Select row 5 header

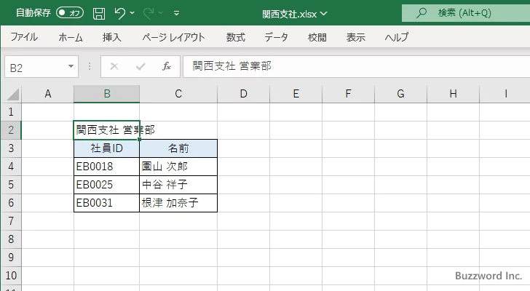tap(11, 185)
